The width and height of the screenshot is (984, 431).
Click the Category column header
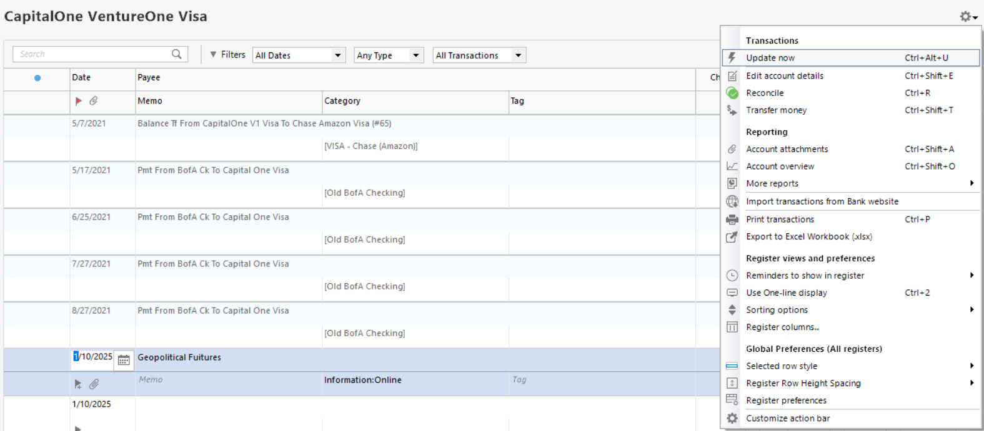[x=415, y=101]
